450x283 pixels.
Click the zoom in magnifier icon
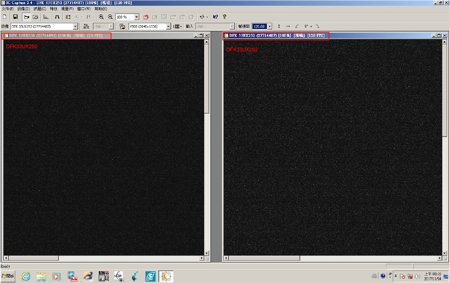click(x=101, y=17)
